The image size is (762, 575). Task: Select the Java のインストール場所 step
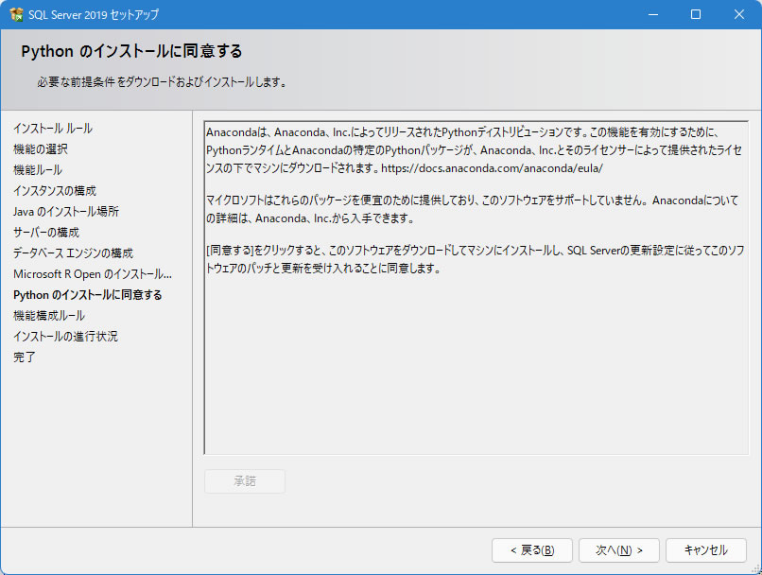pos(66,212)
